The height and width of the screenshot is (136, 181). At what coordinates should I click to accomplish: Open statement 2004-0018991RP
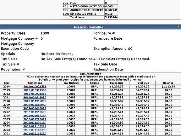click(x=35, y=123)
